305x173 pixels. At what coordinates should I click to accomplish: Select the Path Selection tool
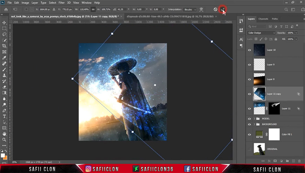(x=4, y=122)
